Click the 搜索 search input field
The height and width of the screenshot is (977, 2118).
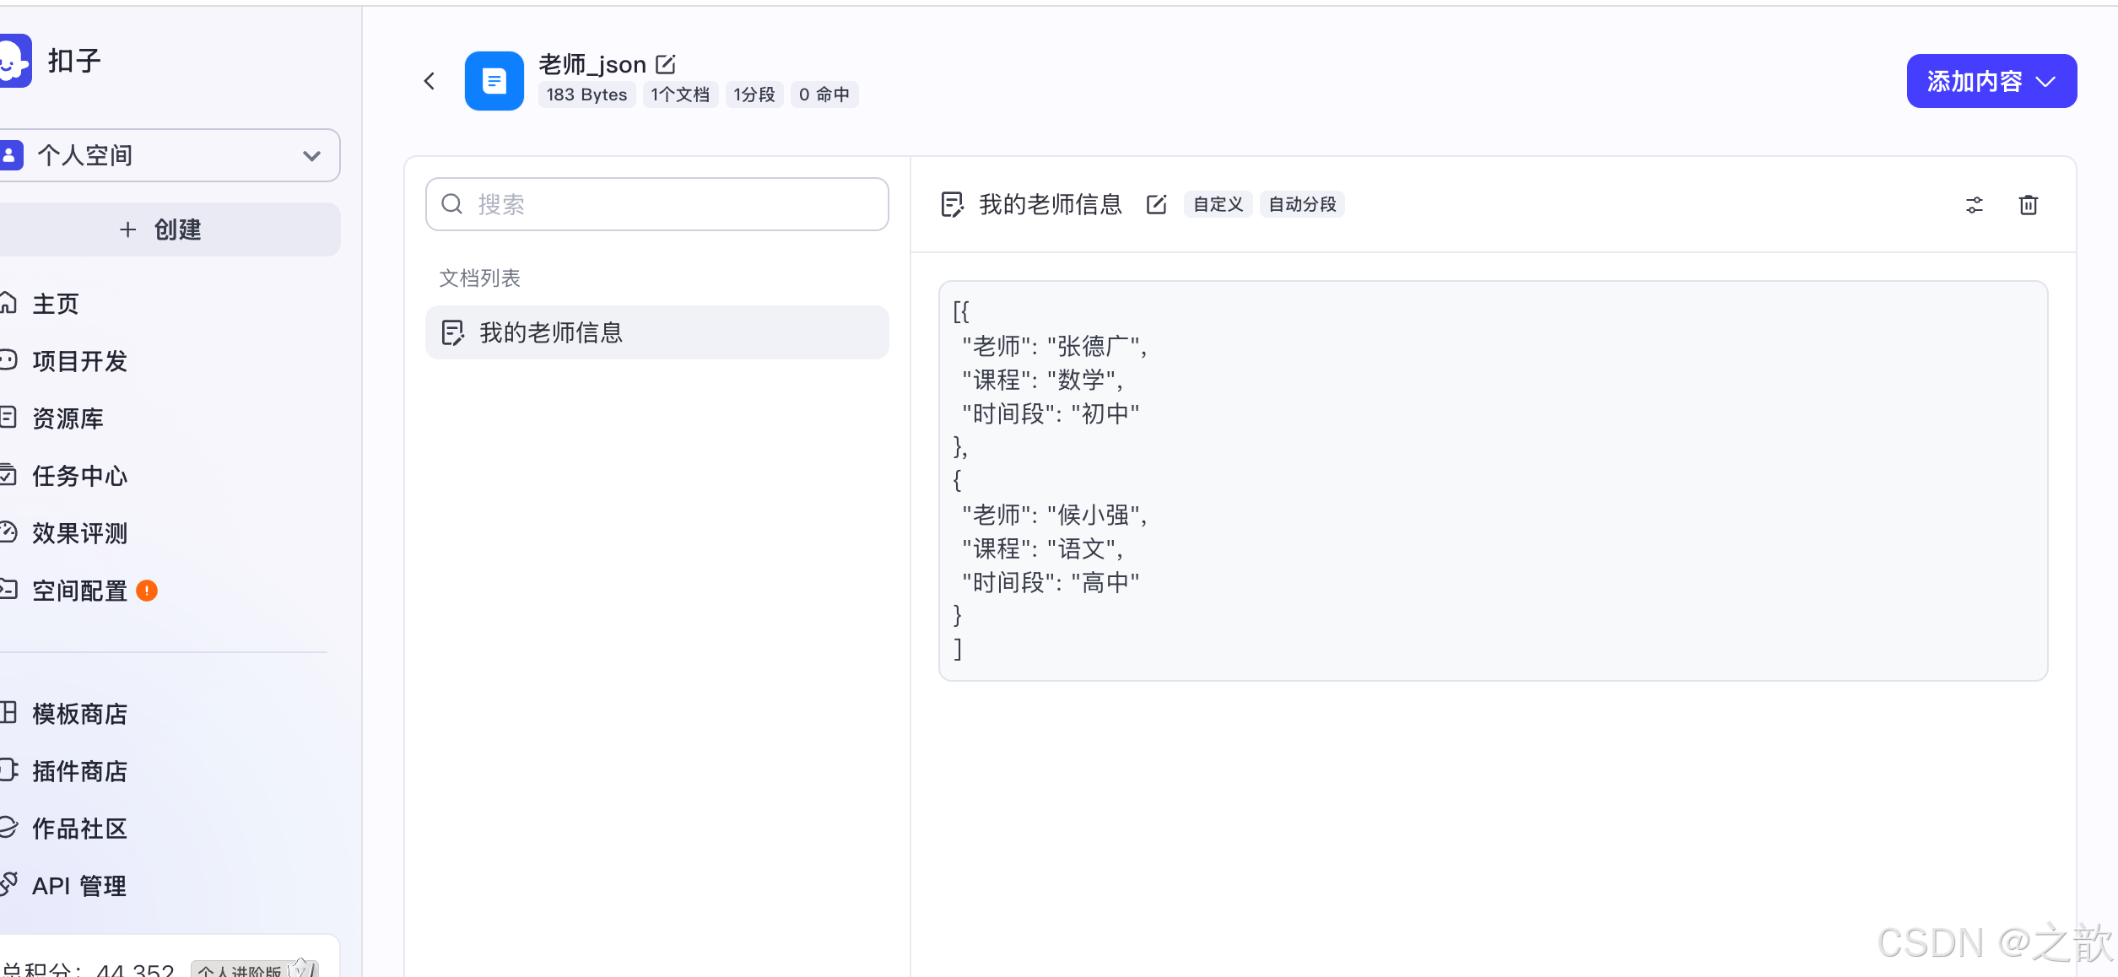click(x=656, y=204)
